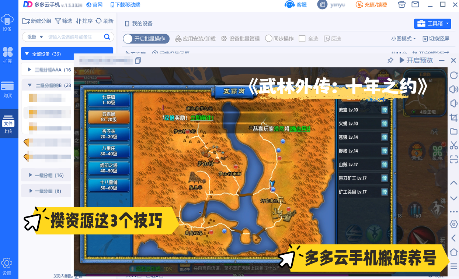Click the 官网 link
This screenshot has height=279, width=459.
pos(94,5)
